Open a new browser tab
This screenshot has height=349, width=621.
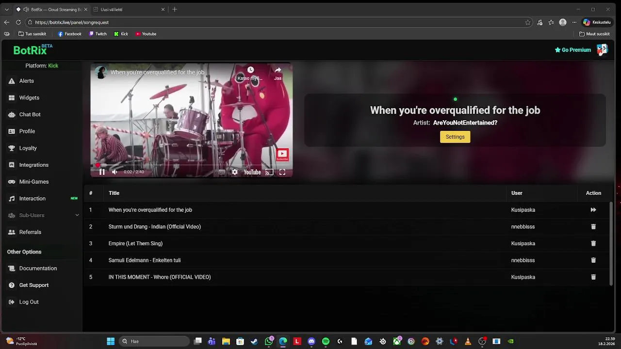[x=175, y=9]
